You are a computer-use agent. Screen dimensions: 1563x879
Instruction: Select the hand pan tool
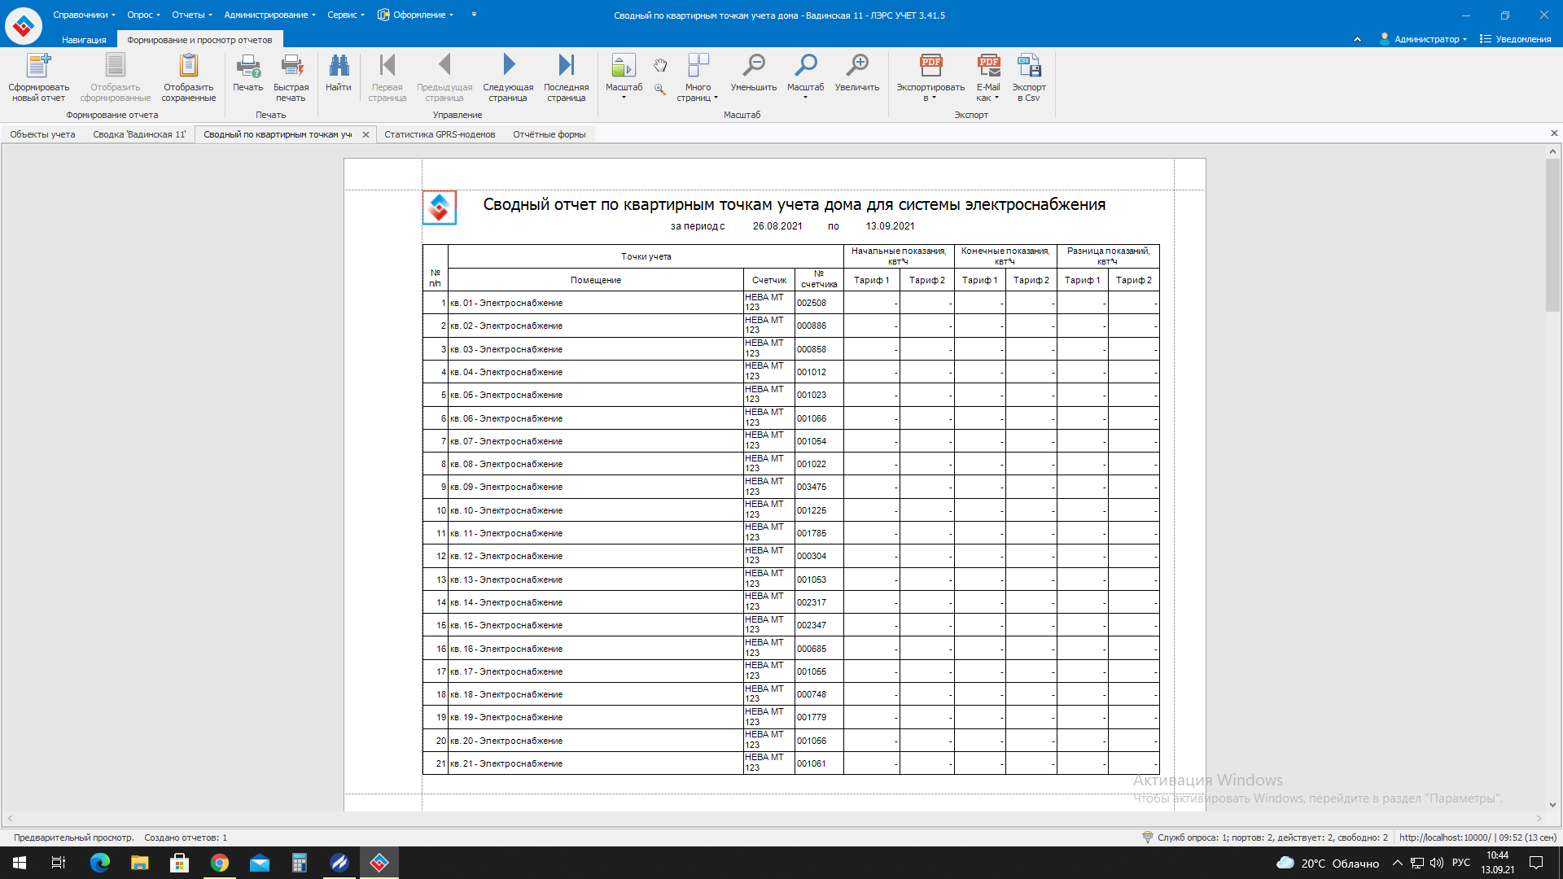pyautogui.click(x=660, y=65)
